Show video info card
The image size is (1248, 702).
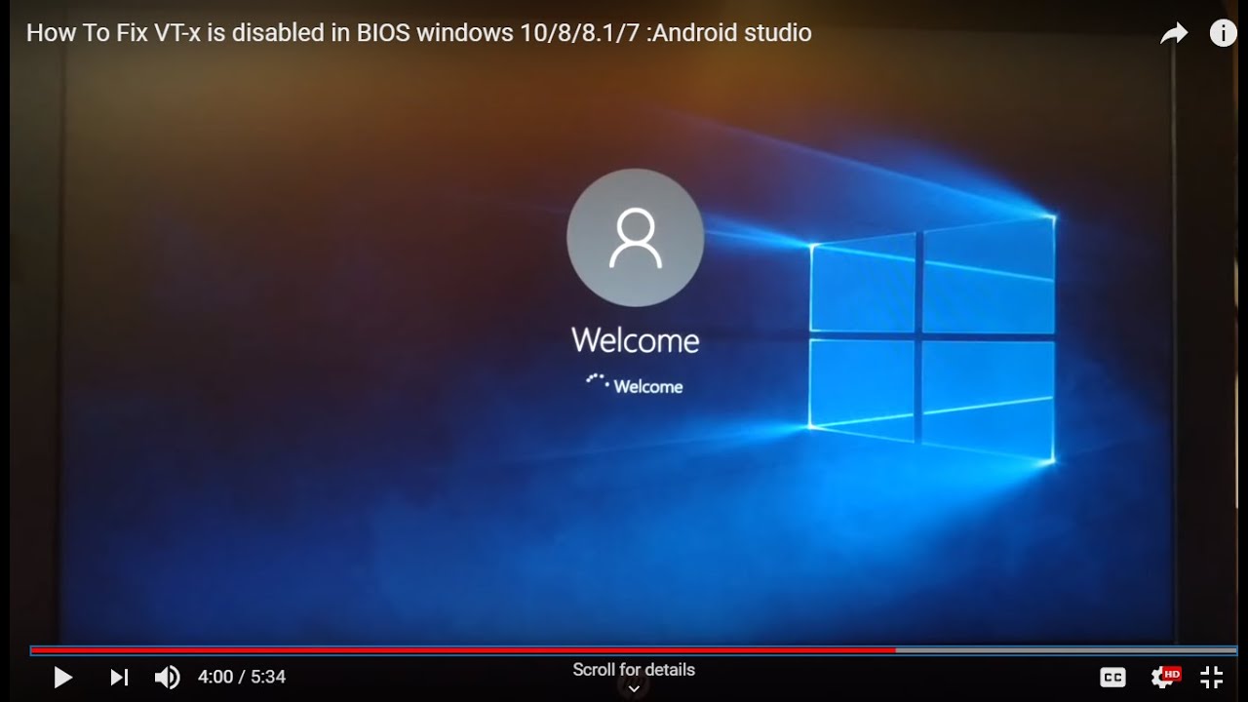pyautogui.click(x=1223, y=33)
